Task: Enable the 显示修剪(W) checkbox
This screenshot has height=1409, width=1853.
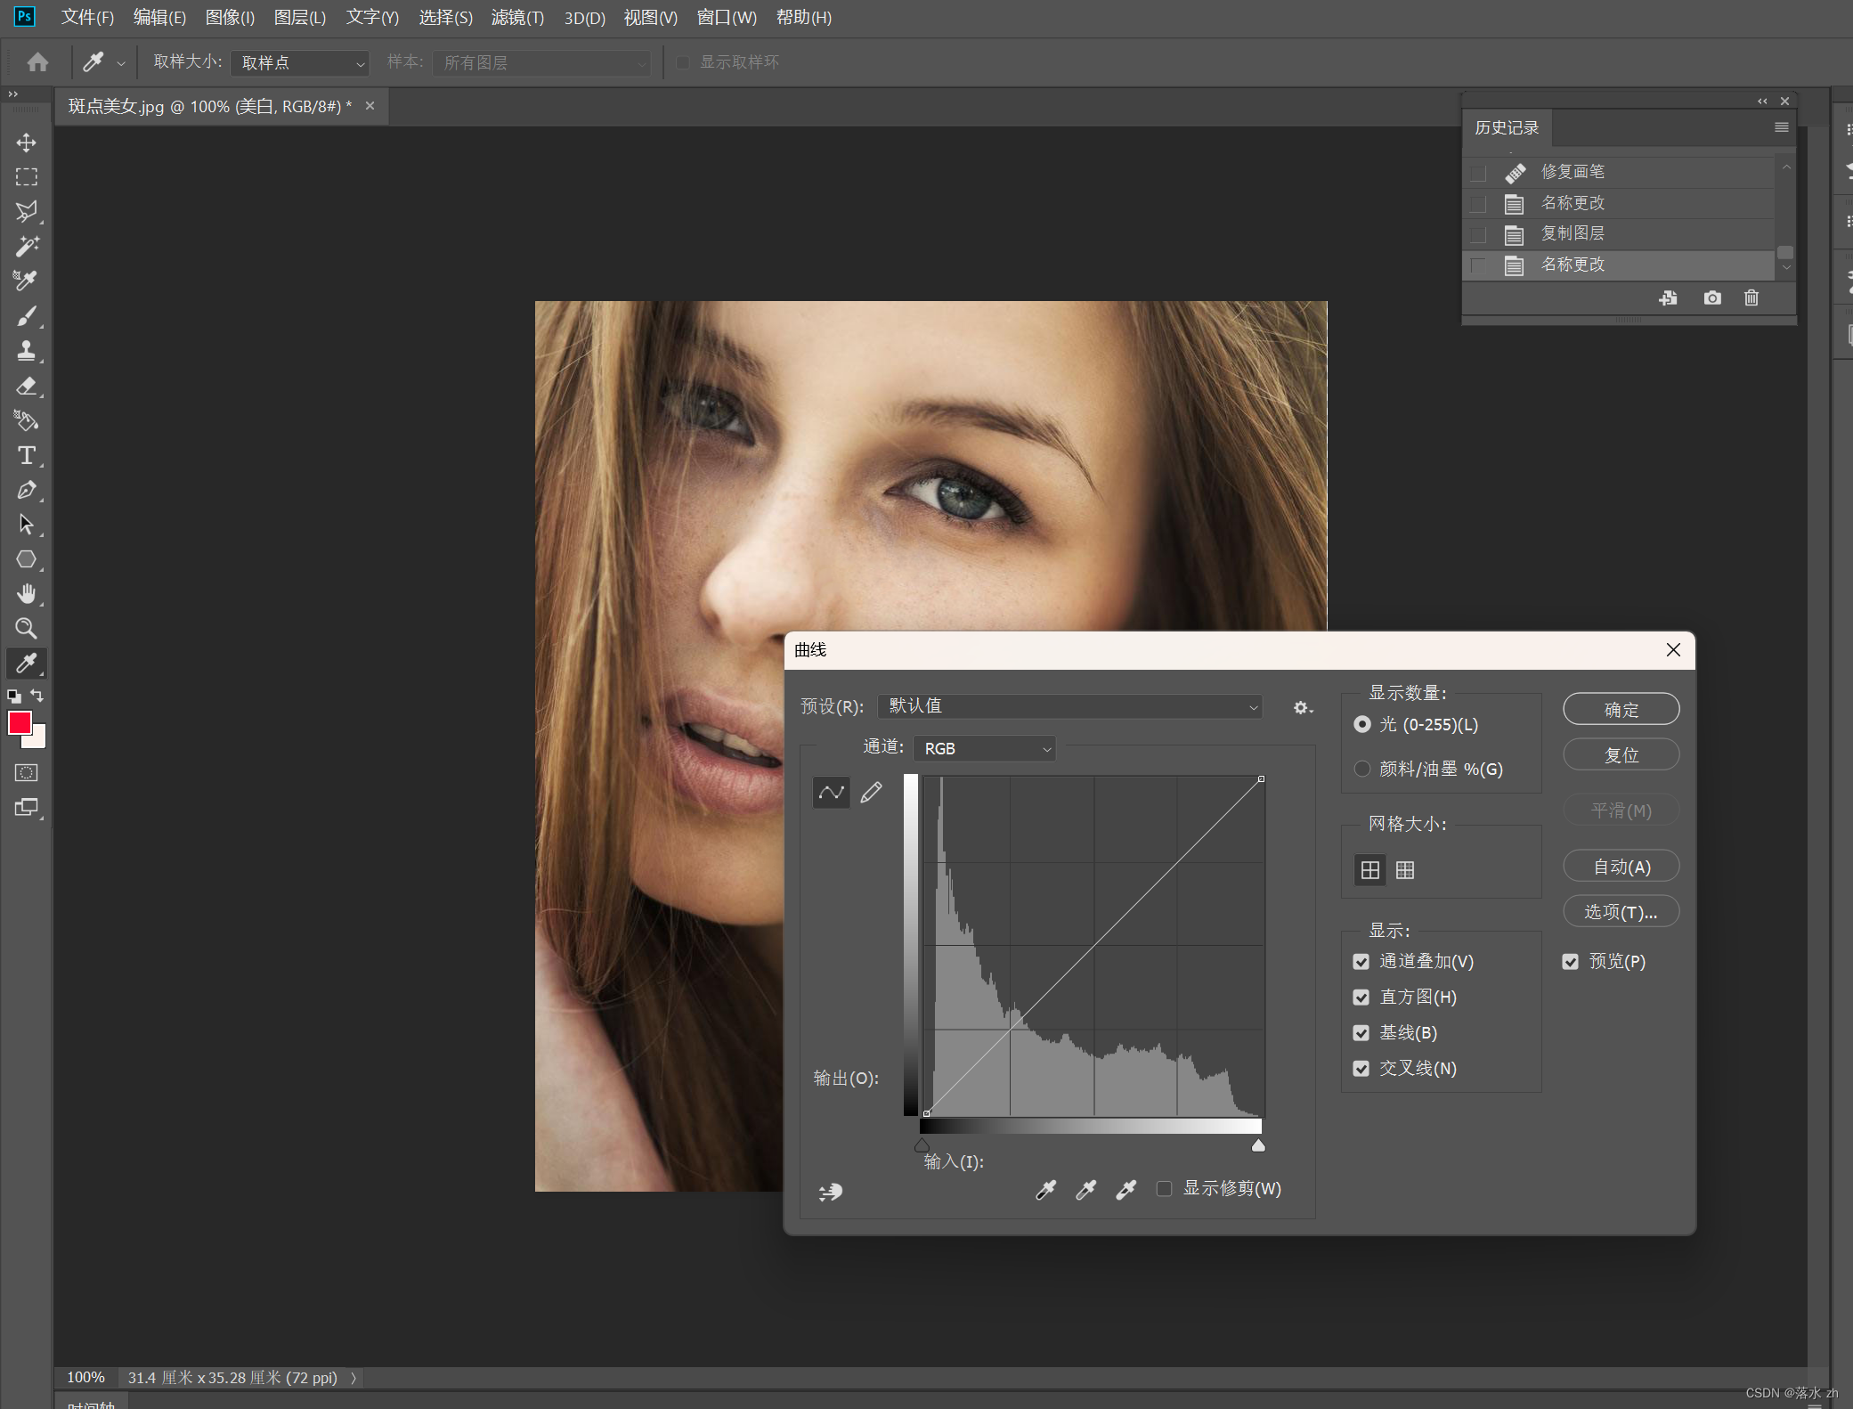Action: (1164, 1188)
